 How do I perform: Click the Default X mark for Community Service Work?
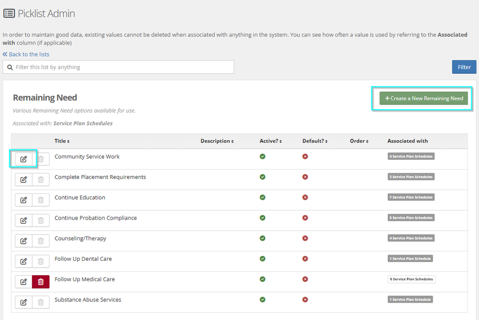pyautogui.click(x=305, y=156)
